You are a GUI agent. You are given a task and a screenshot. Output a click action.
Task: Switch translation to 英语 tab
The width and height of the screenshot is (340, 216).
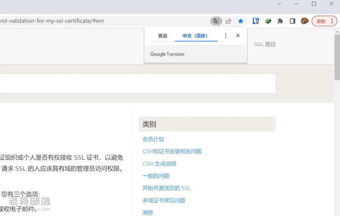pyautogui.click(x=163, y=36)
